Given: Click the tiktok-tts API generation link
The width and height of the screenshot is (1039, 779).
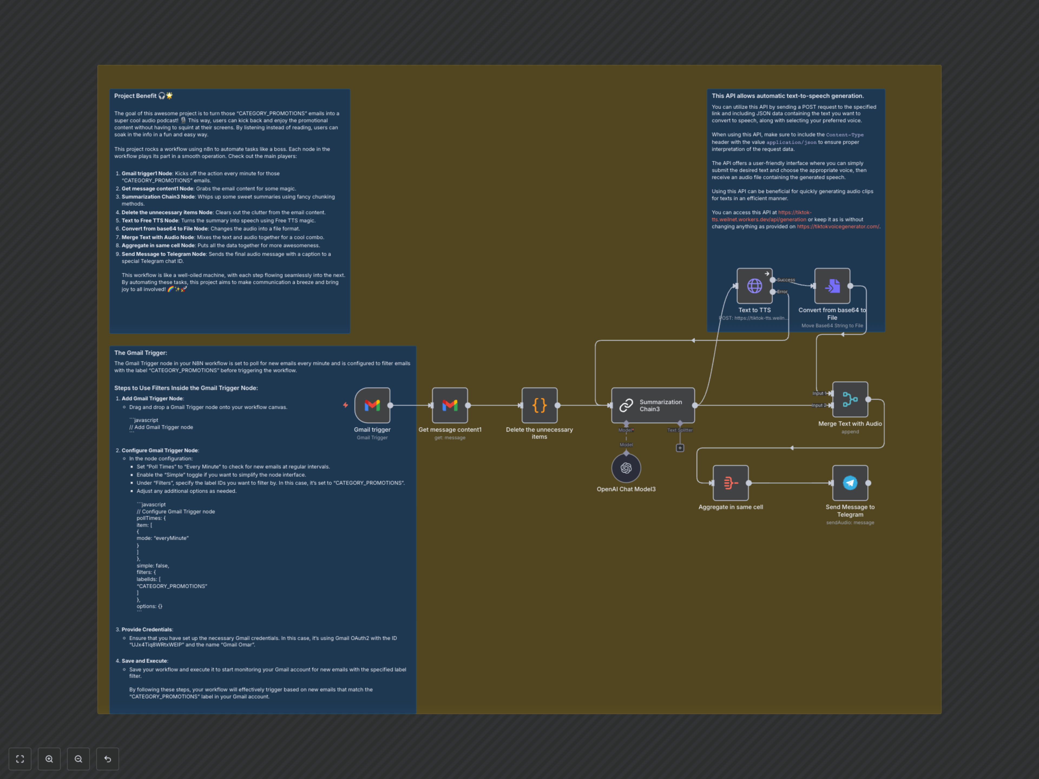Looking at the screenshot, I should point(759,219).
